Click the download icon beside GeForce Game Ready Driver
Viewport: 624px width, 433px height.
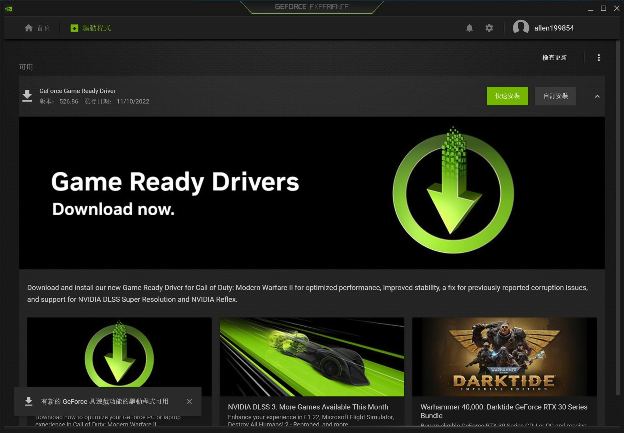coord(27,96)
